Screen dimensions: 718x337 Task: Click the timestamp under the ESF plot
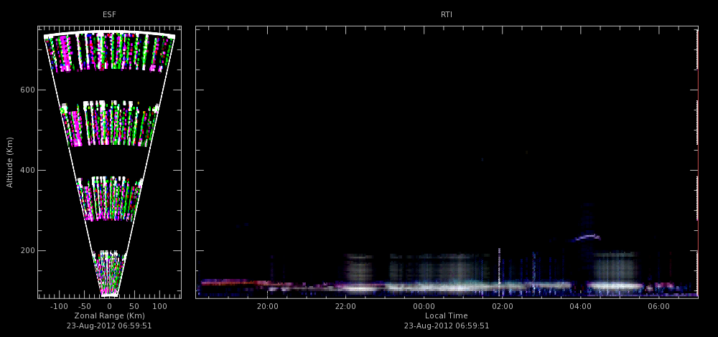coord(109,326)
